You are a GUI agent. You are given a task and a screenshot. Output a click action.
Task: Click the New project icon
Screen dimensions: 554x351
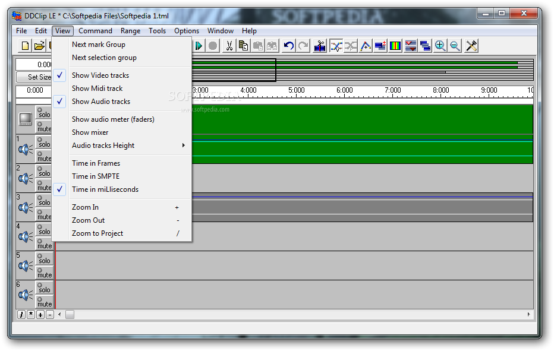[25, 46]
